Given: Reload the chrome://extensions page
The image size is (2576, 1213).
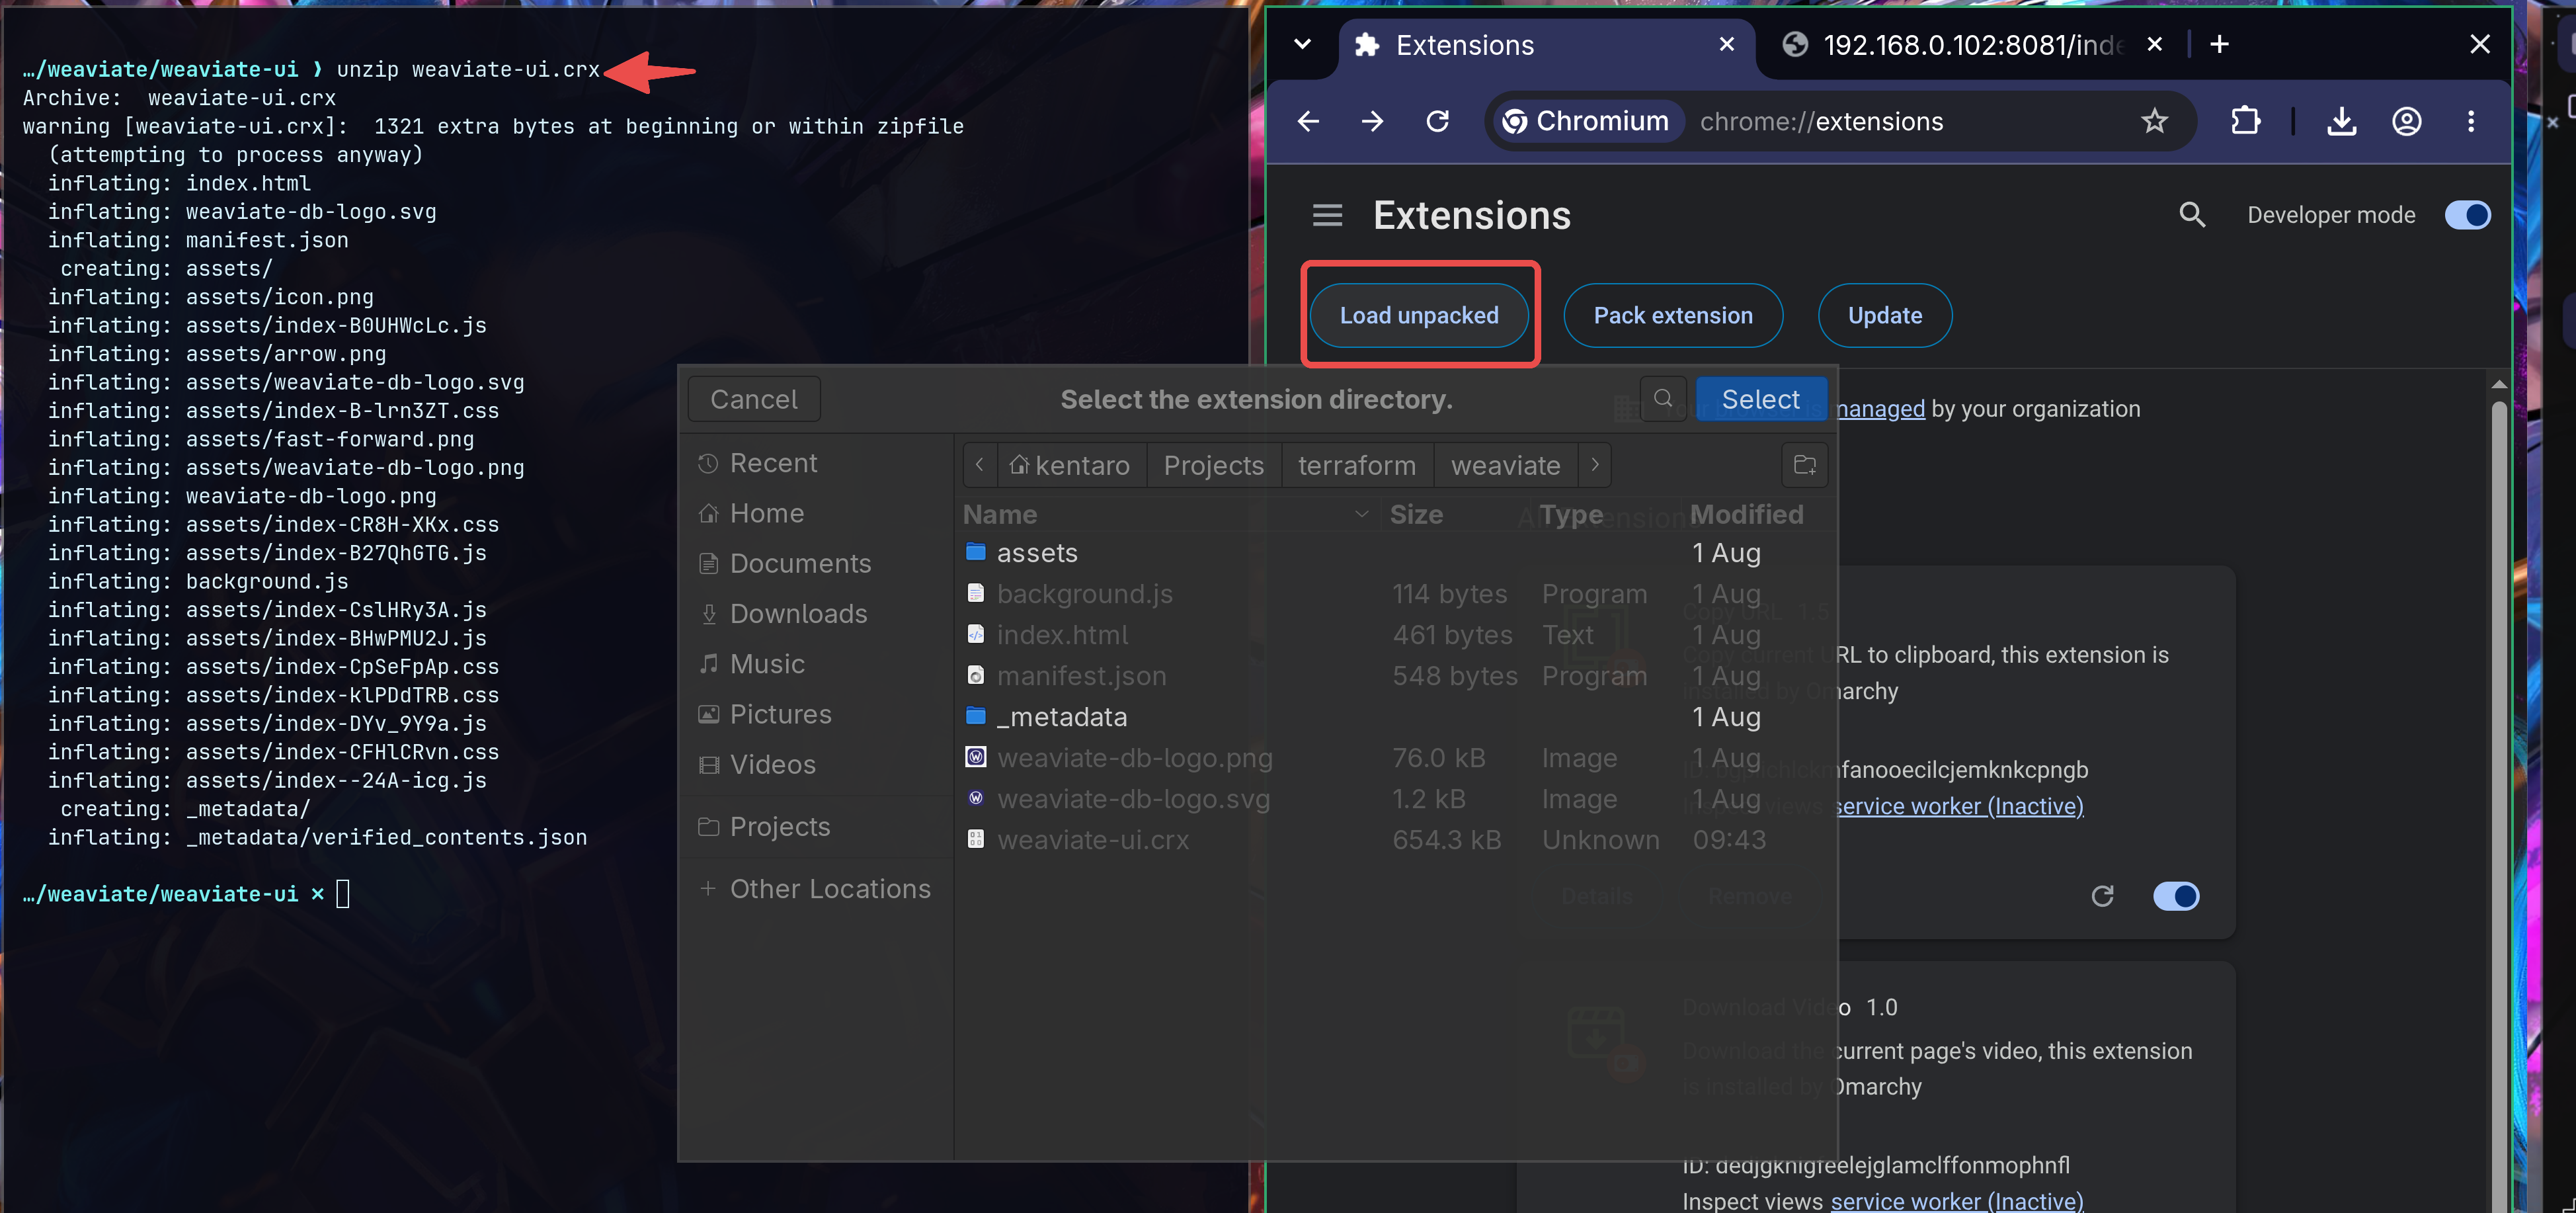Looking at the screenshot, I should (x=1438, y=122).
